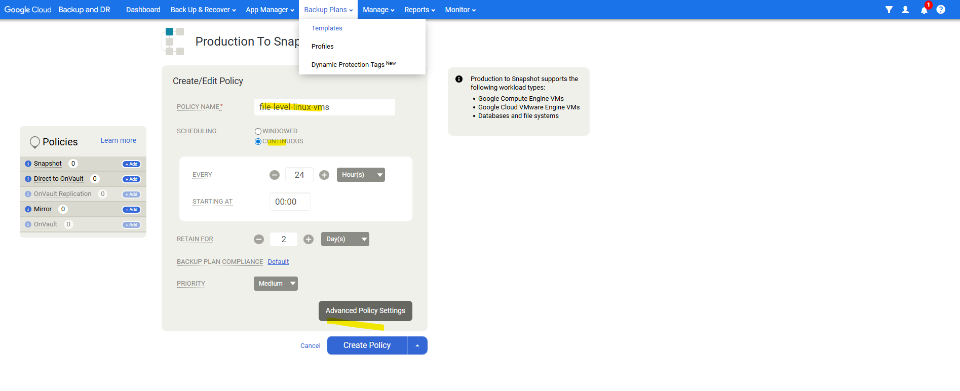The width and height of the screenshot is (960, 391).
Task: Click the SCHEDULING label
Action: tap(197, 131)
